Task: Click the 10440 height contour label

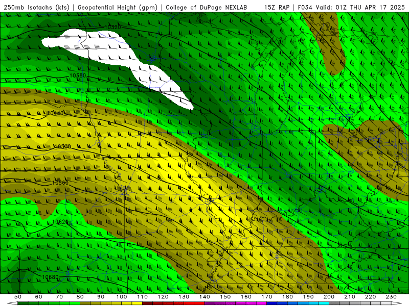Action: coord(55,113)
